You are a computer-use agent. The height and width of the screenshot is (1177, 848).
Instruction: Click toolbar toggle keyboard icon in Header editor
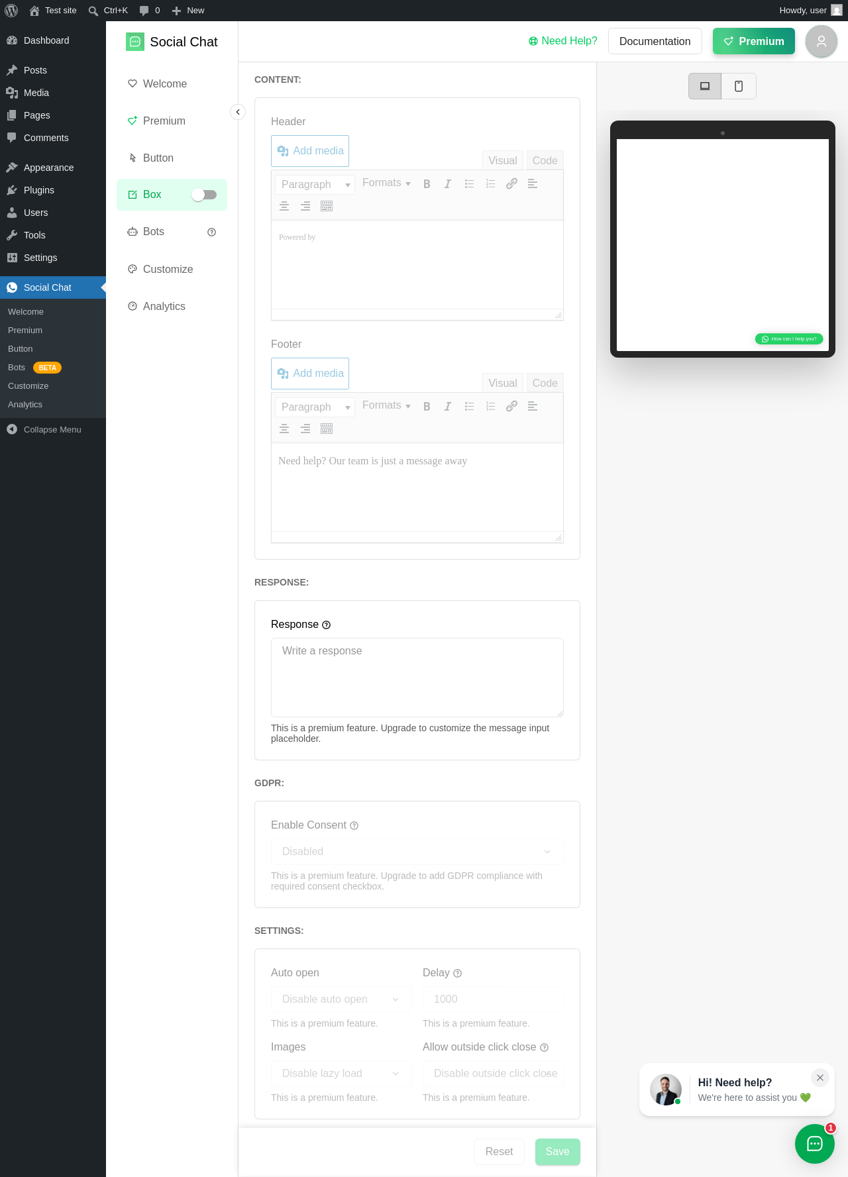327,207
